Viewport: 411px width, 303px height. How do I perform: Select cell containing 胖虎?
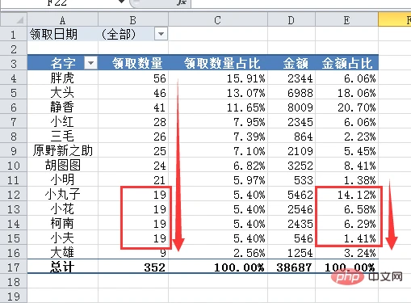[62, 78]
